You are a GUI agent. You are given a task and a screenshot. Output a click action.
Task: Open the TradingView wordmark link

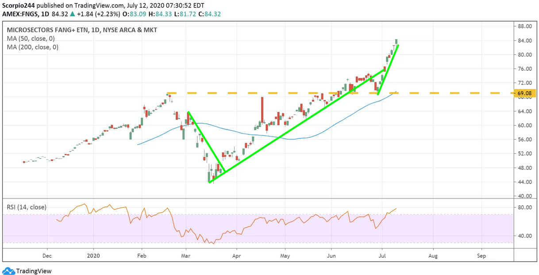point(34,271)
